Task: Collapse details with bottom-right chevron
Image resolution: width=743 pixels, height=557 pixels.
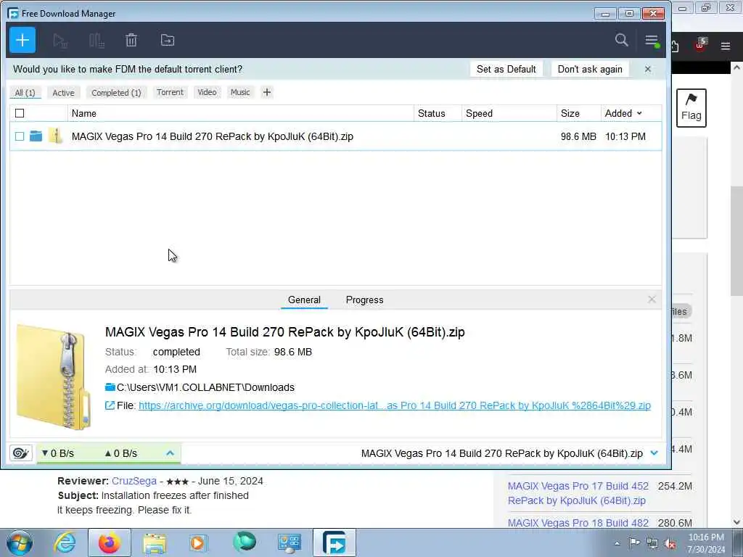Action: click(x=654, y=453)
